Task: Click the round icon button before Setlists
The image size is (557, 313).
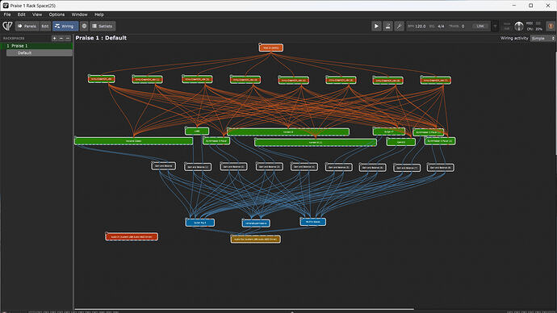Action: pyautogui.click(x=84, y=27)
